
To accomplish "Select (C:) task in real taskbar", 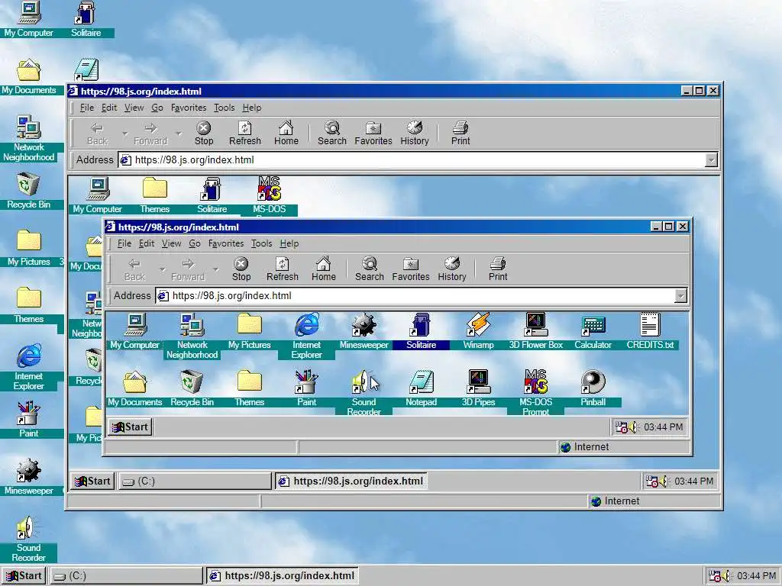I will pos(126,576).
